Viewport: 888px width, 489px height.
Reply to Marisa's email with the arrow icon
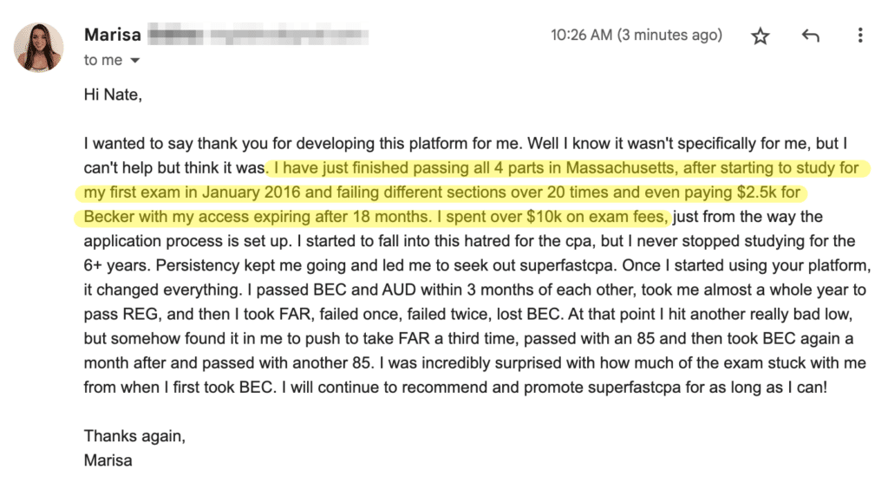811,36
